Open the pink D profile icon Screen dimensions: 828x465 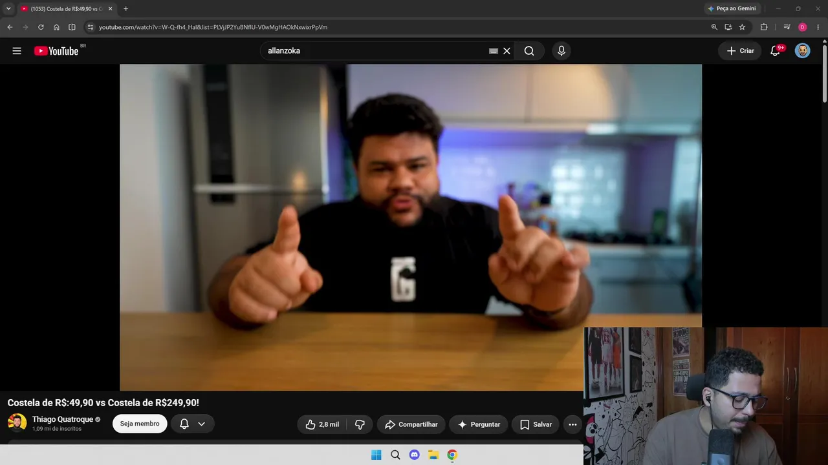coord(803,27)
